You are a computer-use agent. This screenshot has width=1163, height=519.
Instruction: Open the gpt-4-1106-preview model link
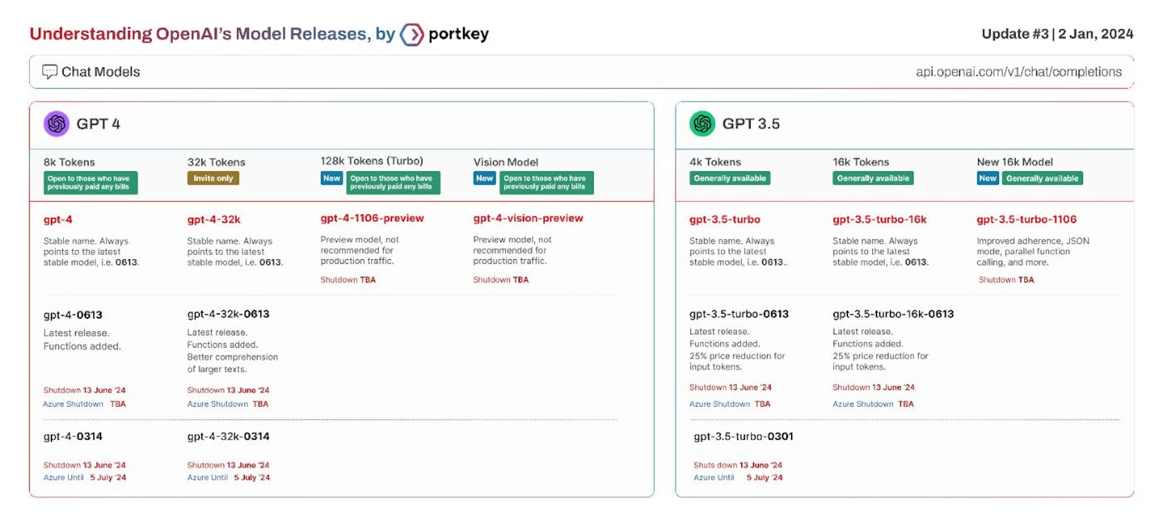click(x=372, y=218)
